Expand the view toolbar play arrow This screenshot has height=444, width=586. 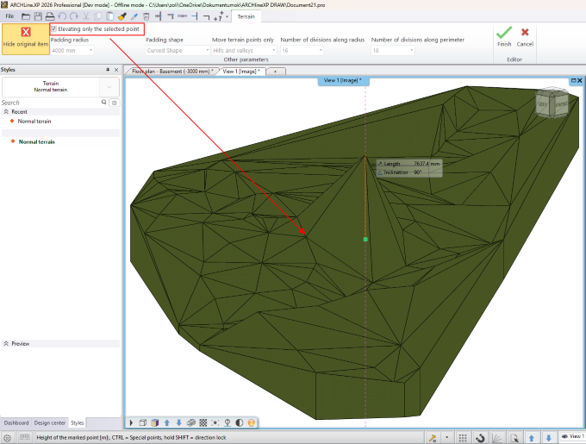(131, 422)
